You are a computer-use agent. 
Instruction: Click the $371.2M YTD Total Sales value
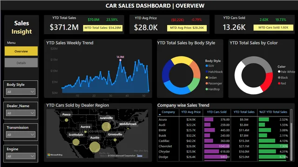coord(64,27)
